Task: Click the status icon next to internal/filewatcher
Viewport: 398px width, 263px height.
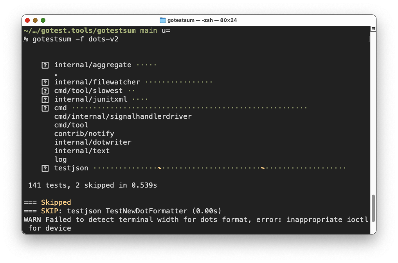Action: click(x=45, y=82)
